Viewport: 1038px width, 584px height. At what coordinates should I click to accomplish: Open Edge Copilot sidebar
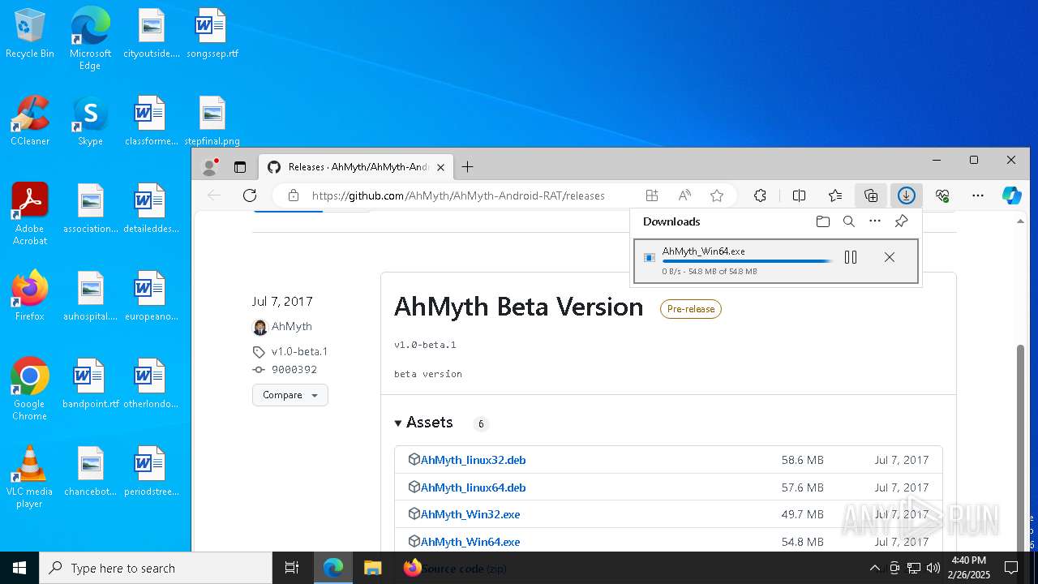[x=1011, y=195]
